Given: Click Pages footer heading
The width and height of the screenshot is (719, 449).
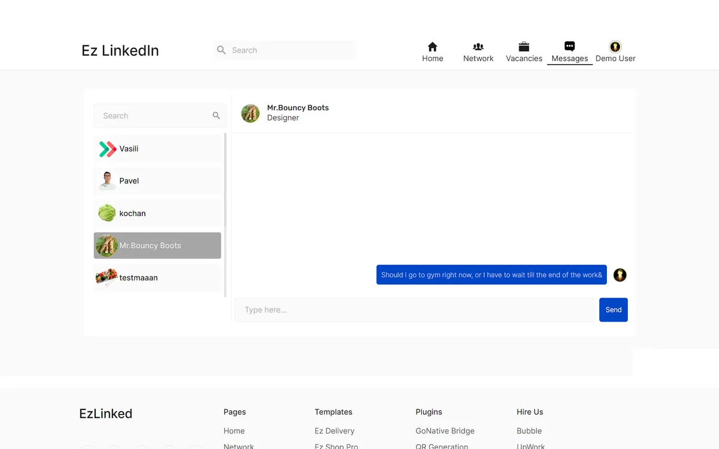Looking at the screenshot, I should [x=235, y=412].
